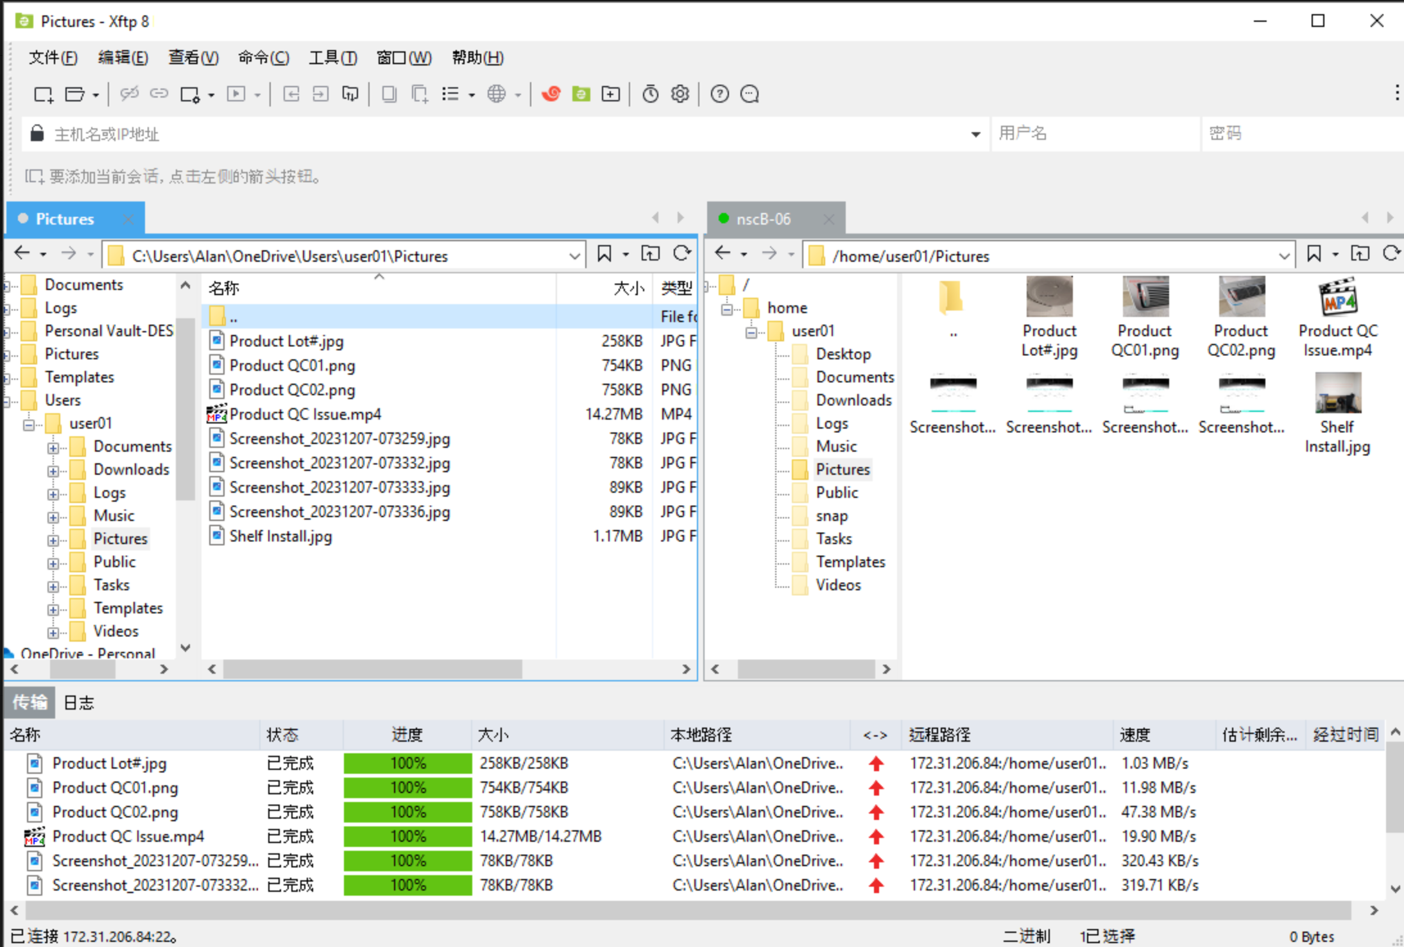Screen dimensions: 1404x947
Task: Open dropdown arrow next to Open Session
Action: click(96, 96)
